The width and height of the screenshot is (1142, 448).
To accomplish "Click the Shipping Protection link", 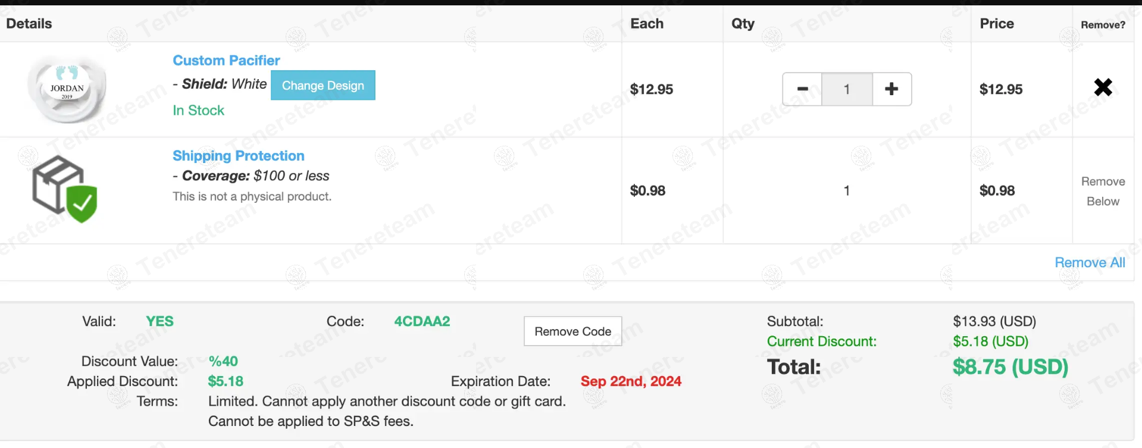I will coord(239,155).
